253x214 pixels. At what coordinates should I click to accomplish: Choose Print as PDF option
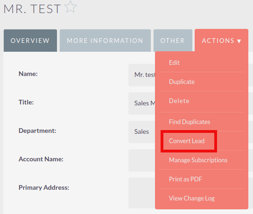pyautogui.click(x=185, y=179)
